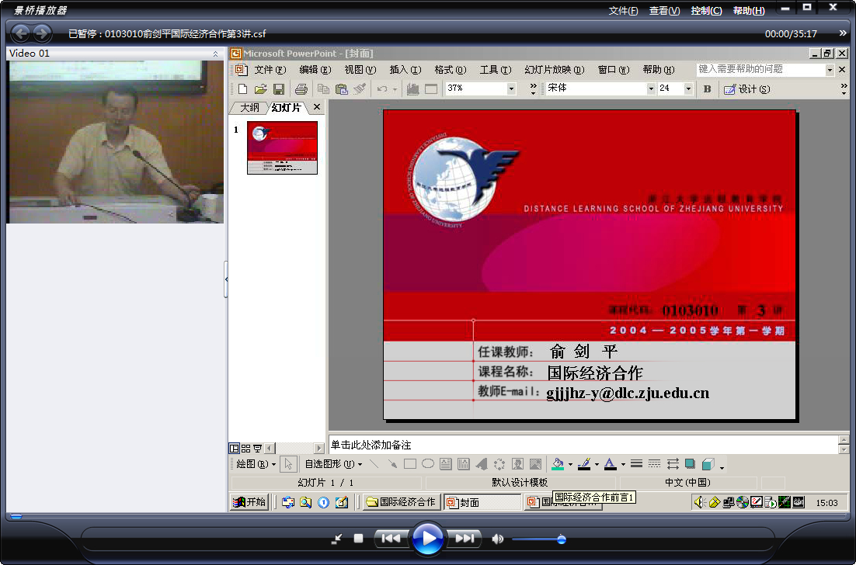The image size is (856, 565).
Task: Click the playback progress bar handle
Action: coord(16,516)
